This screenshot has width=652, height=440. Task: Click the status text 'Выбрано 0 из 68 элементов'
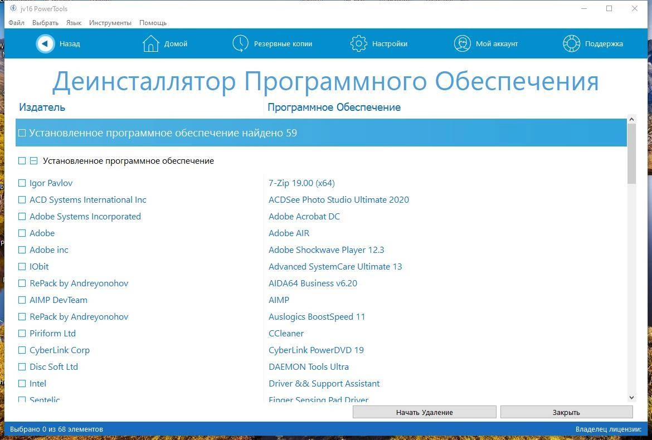point(56,429)
